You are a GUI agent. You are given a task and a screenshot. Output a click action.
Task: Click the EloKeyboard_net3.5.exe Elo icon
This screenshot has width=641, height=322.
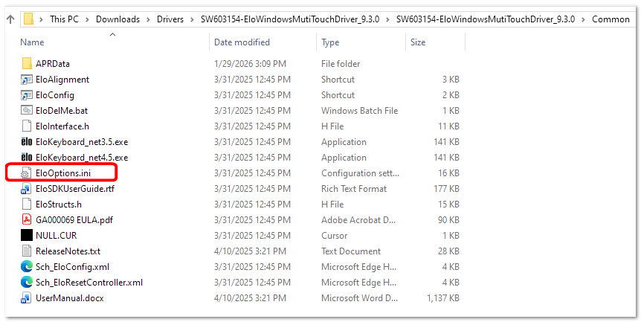27,142
